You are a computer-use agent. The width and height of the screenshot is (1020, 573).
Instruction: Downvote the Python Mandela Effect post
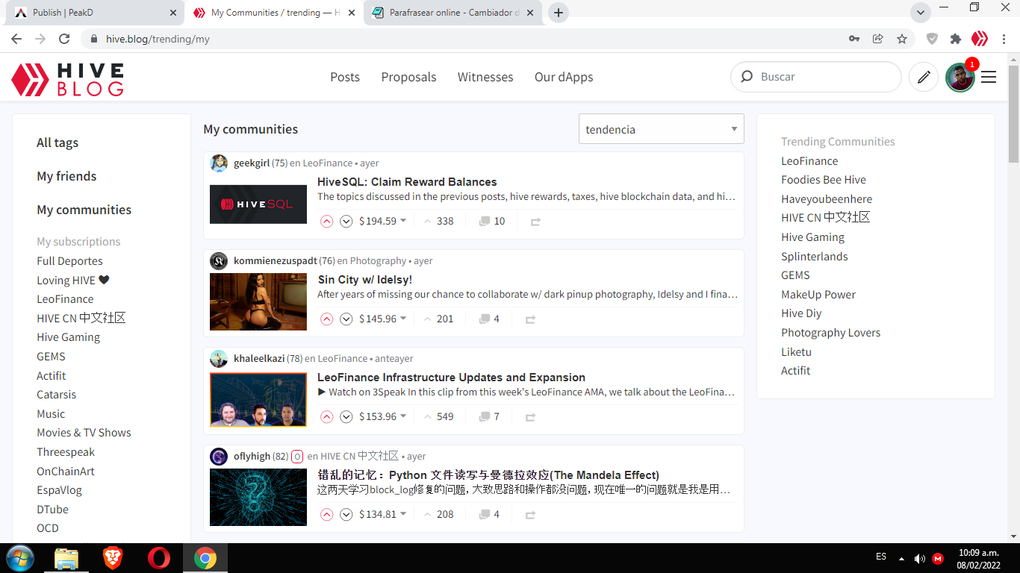346,514
